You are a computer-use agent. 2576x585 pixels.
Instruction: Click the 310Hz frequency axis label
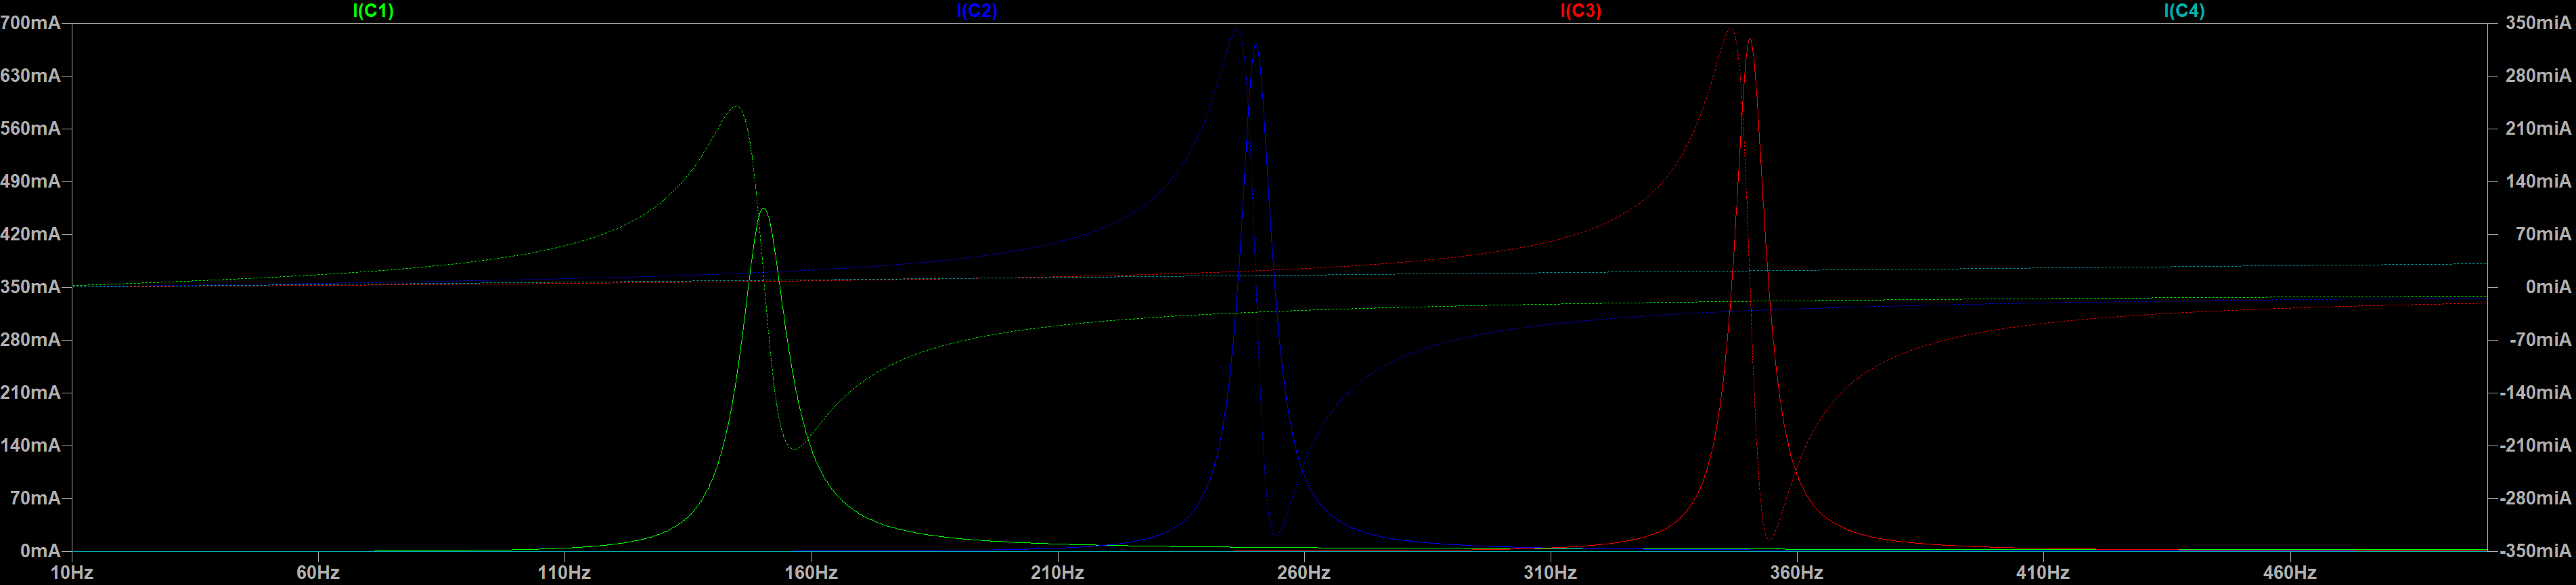1550,573
